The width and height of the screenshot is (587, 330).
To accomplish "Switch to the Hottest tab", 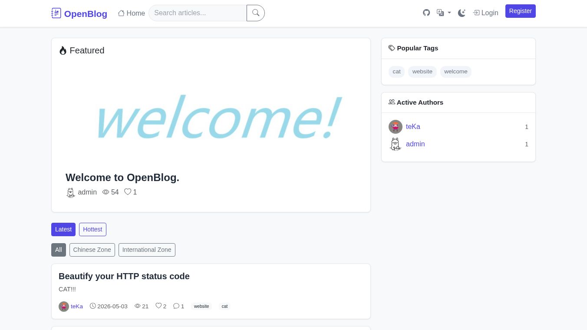I will click(x=92, y=229).
